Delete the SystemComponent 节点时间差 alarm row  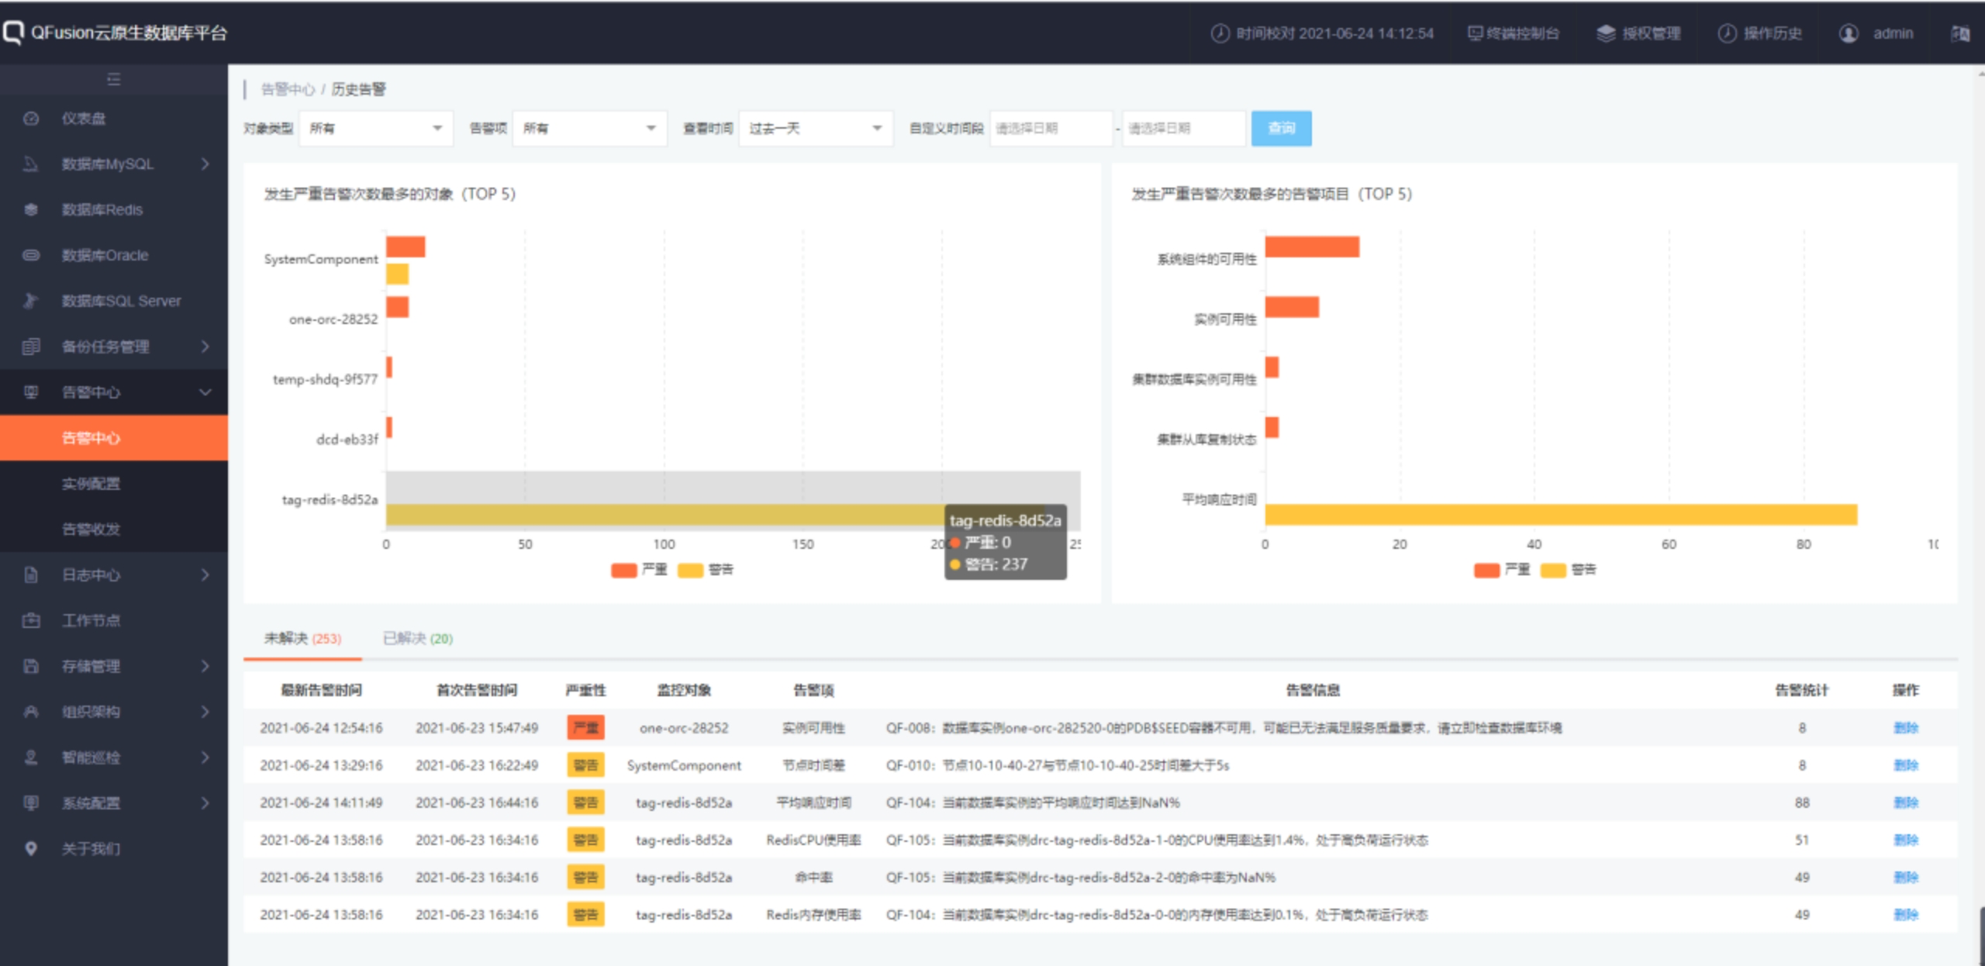pyautogui.click(x=1905, y=765)
